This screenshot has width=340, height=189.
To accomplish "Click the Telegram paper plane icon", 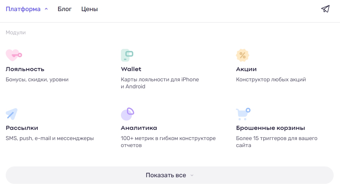I will point(325,9).
